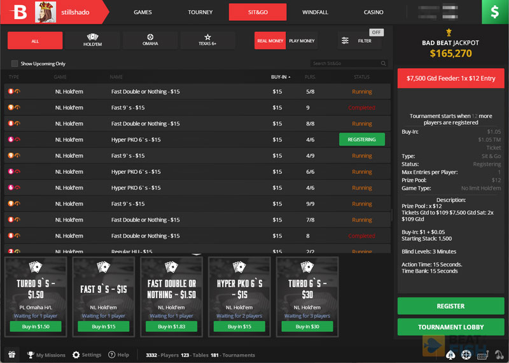Click the $165,270 jackpot amount
This screenshot has width=509, height=363.
point(450,53)
